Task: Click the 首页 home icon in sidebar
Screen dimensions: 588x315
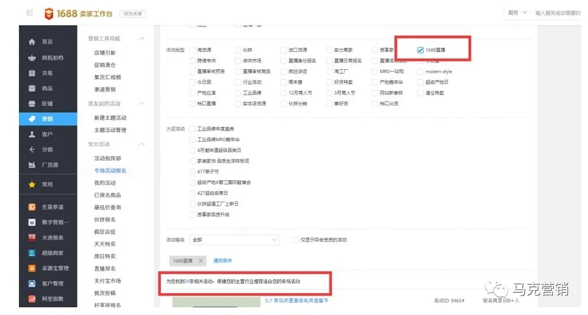Action: (x=32, y=42)
